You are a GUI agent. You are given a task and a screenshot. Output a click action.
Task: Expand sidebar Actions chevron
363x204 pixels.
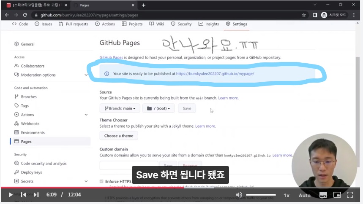[86, 115]
